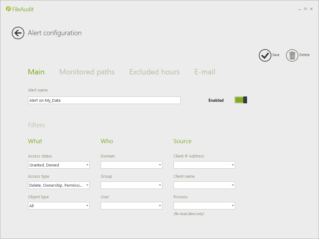Expand the Access type dropdown
The height and width of the screenshot is (239, 319).
pyautogui.click(x=87, y=185)
